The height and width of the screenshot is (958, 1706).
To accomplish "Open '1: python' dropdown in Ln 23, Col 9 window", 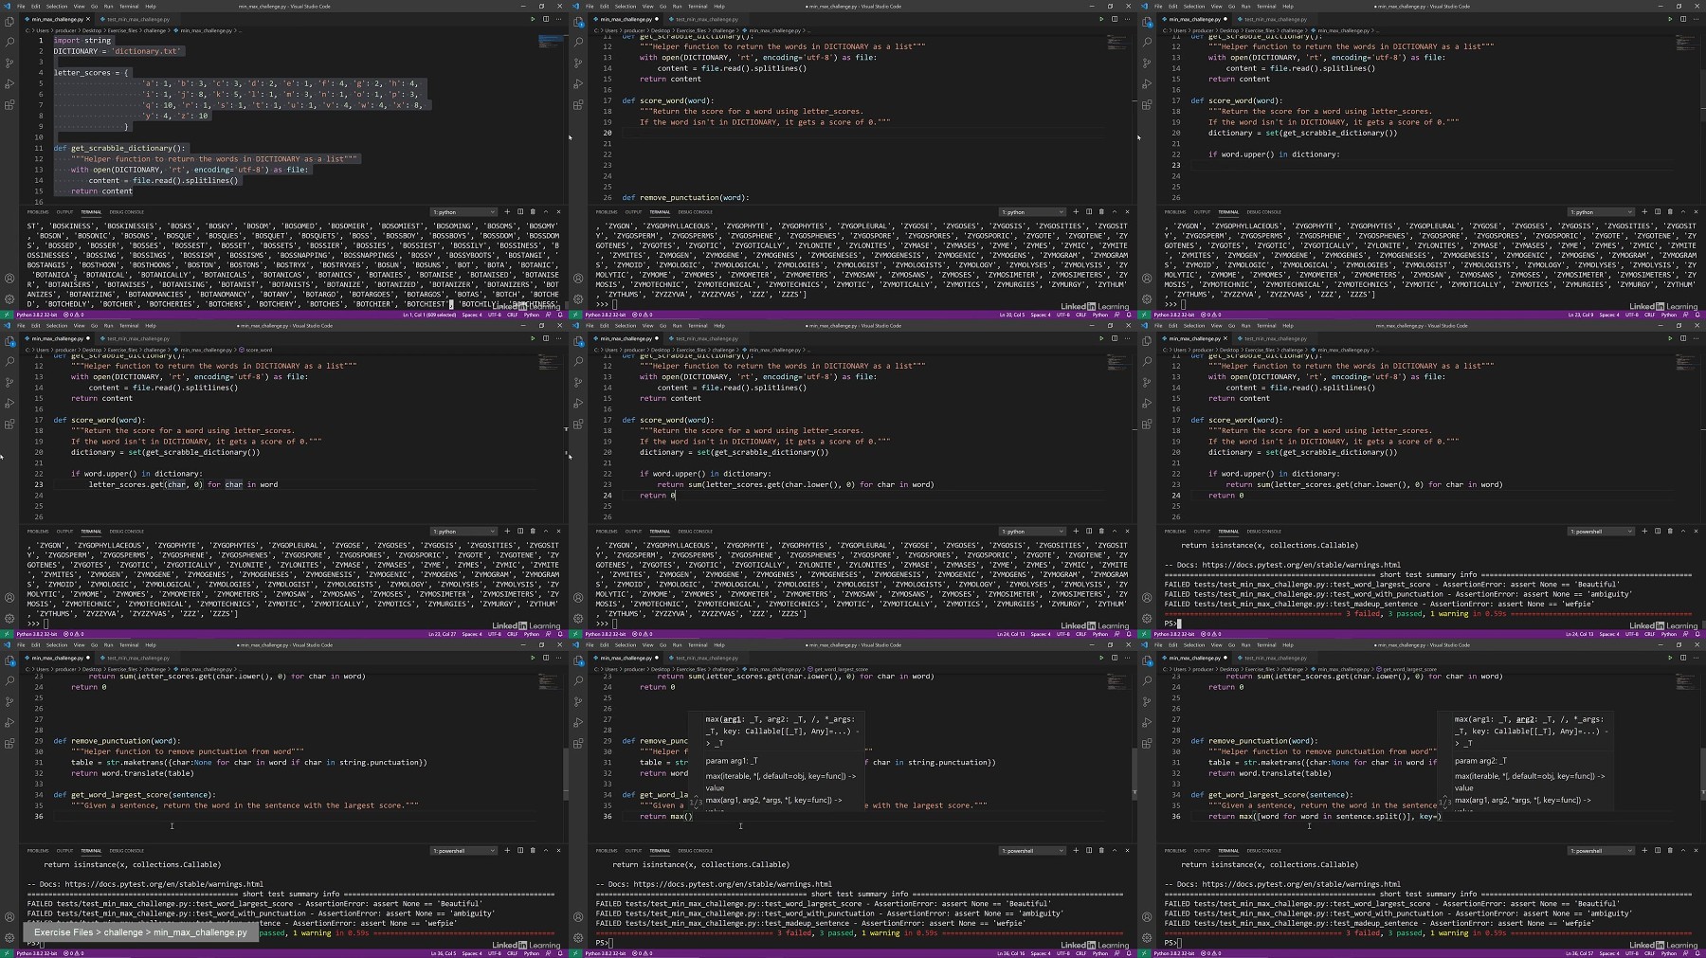I will (1601, 212).
